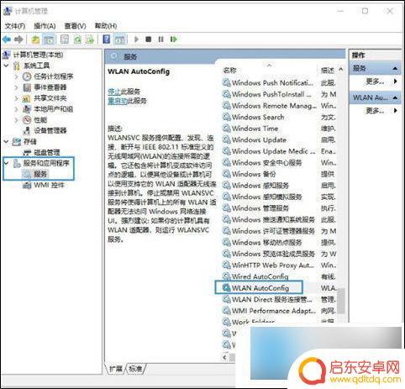Screen dimensions: 405x389
Task: Click the 重启动 service link
Action: pos(118,101)
